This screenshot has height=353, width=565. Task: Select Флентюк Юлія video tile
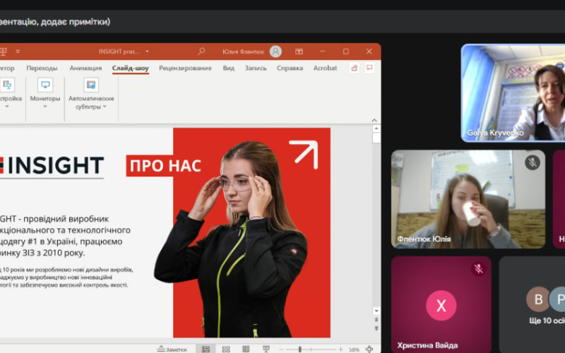tap(468, 199)
